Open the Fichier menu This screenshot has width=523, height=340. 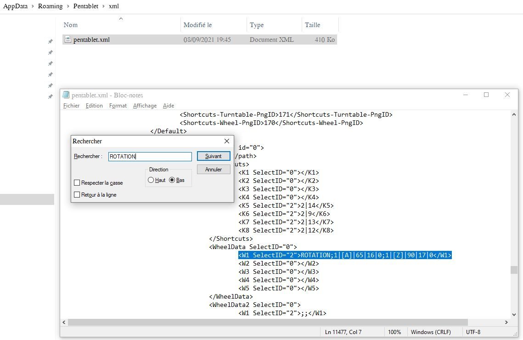coord(71,106)
